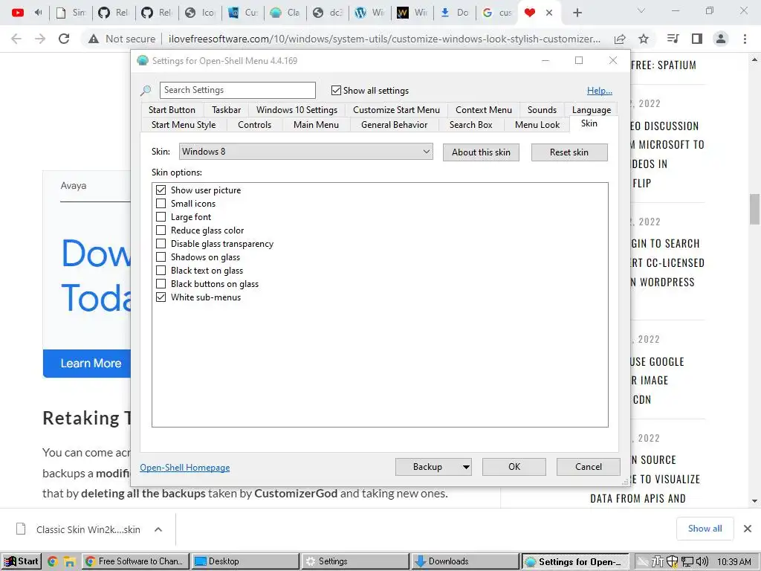This screenshot has width=761, height=571.
Task: Open a new browser tab with plus
Action: (x=577, y=13)
